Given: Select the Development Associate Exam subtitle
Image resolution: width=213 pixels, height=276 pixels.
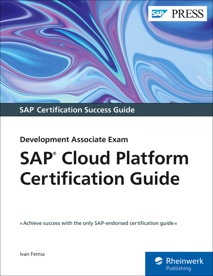Looking at the screenshot, I should click(x=74, y=140).
